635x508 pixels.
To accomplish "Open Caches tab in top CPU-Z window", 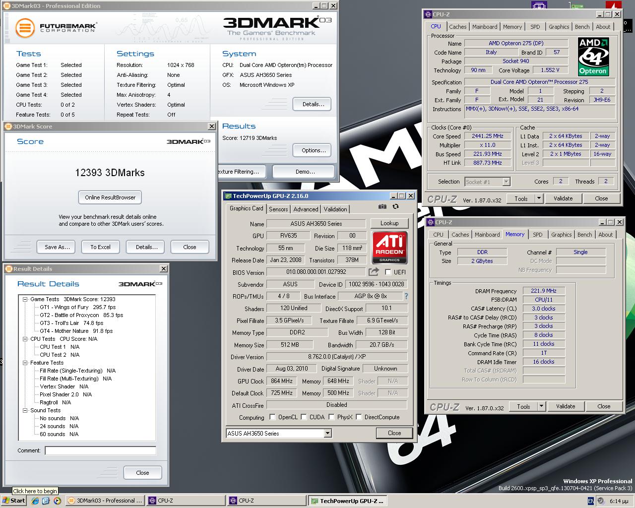I will tap(458, 27).
